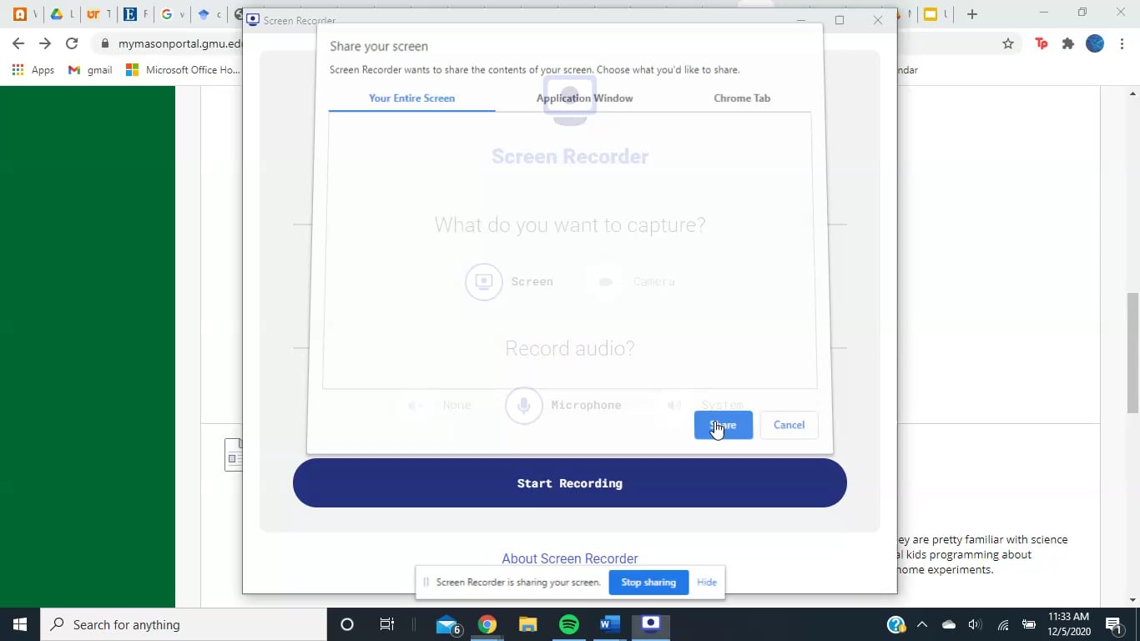The height and width of the screenshot is (641, 1140).
Task: Open the Chrome extensions puzzle icon
Action: tap(1067, 43)
